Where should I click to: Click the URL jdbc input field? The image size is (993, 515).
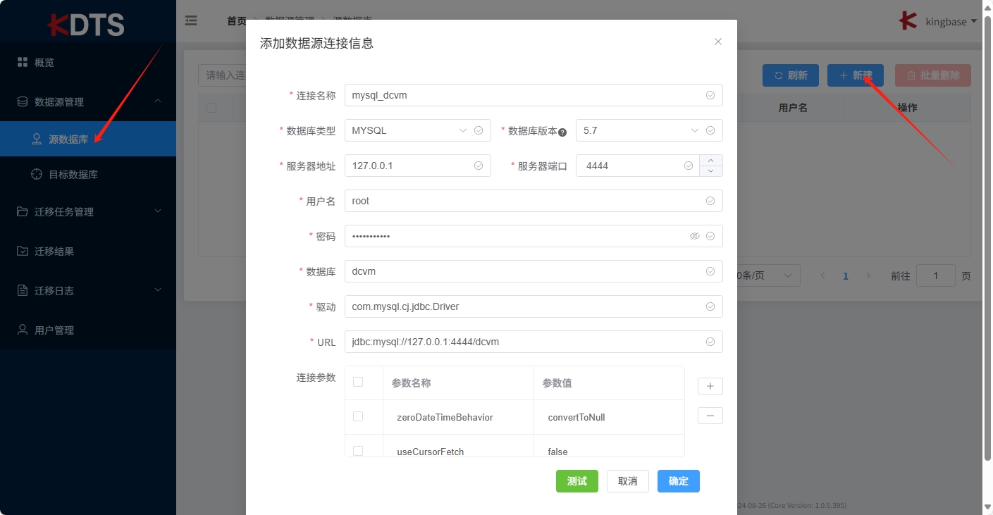(533, 342)
